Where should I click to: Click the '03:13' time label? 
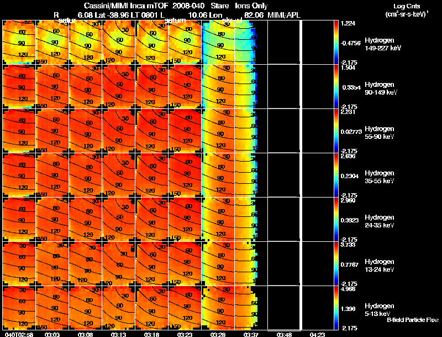118,334
